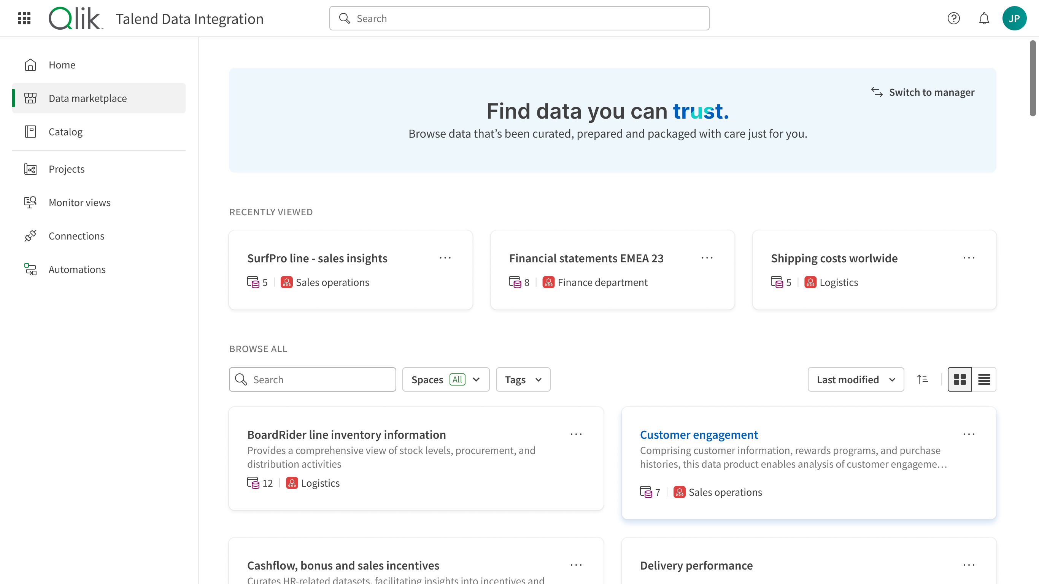Screen dimensions: 1039x584
Task: Toggle ascending sort order
Action: tap(923, 379)
